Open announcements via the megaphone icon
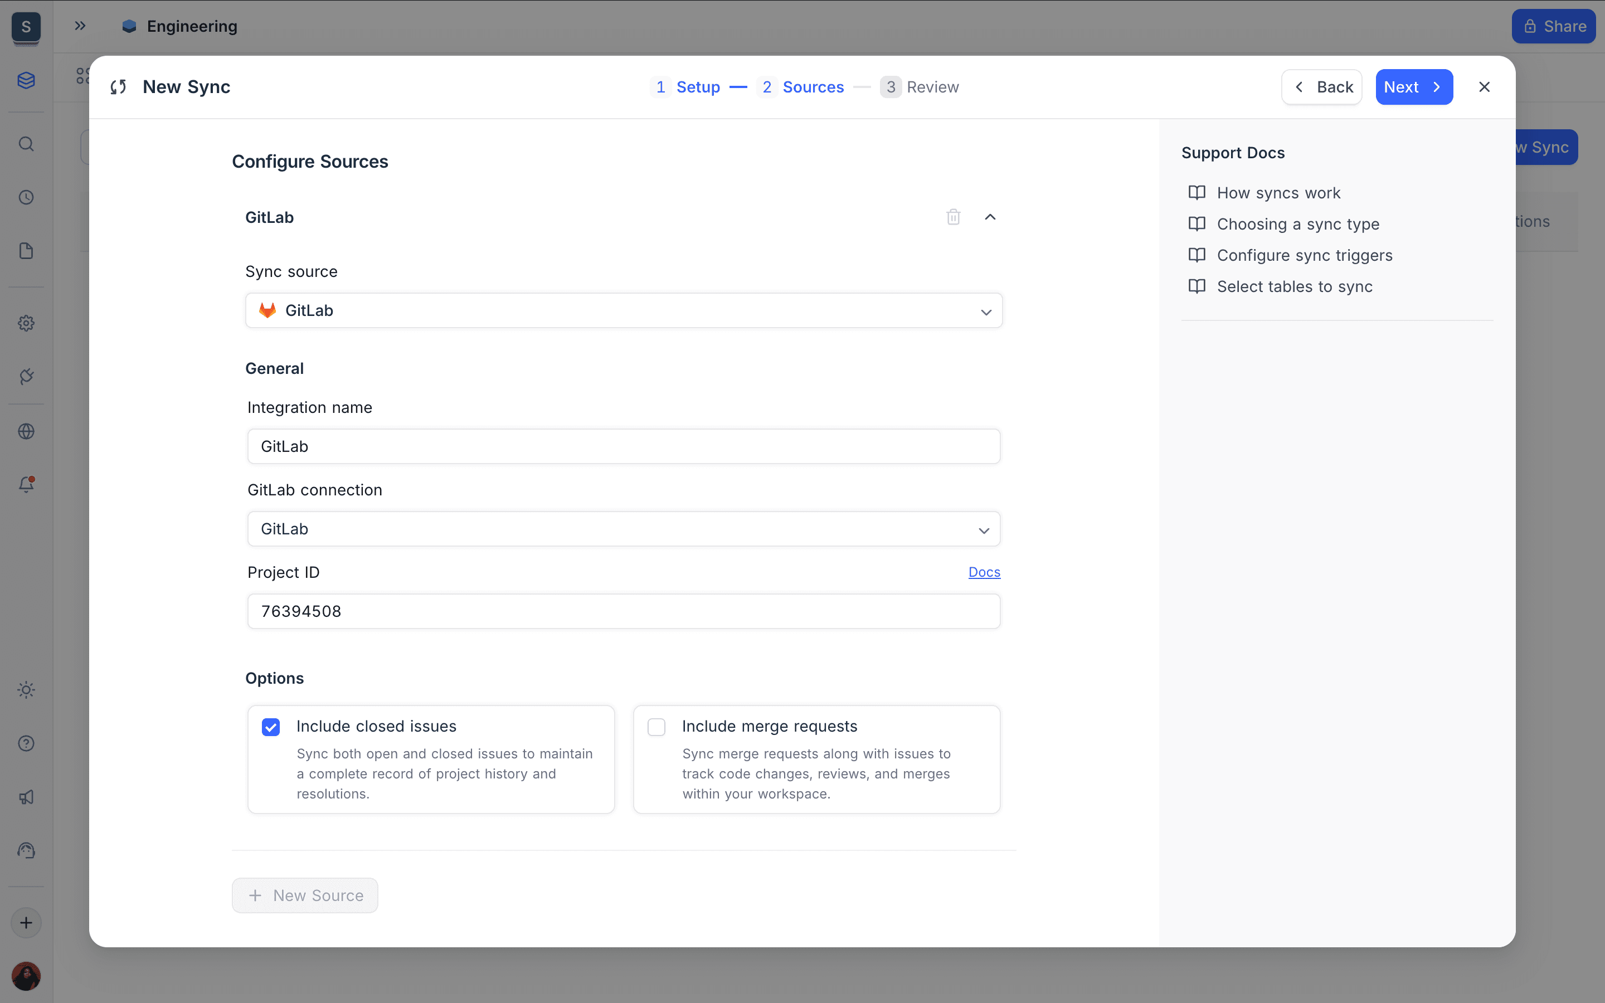 pos(27,797)
